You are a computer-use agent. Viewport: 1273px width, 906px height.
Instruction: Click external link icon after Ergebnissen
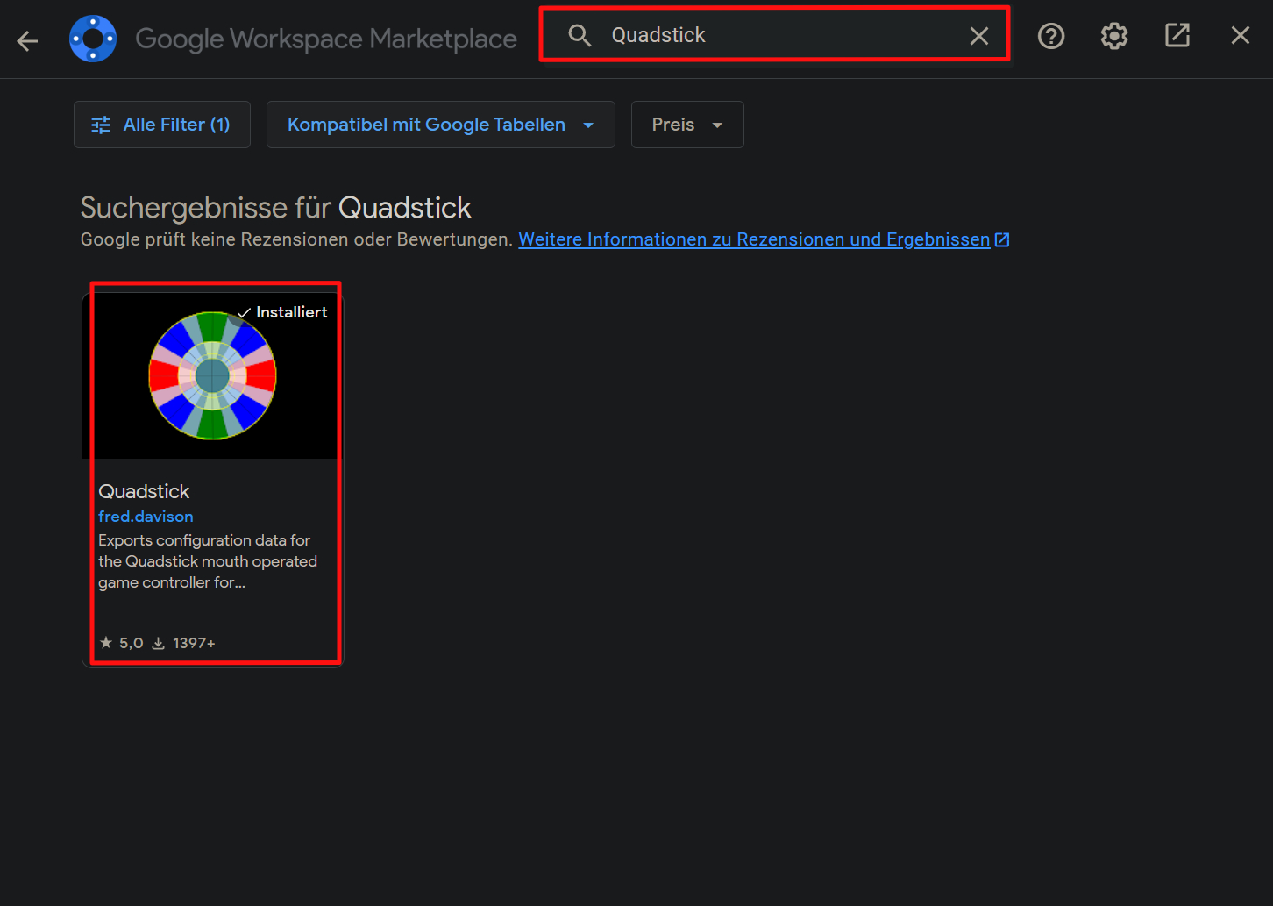click(1002, 239)
